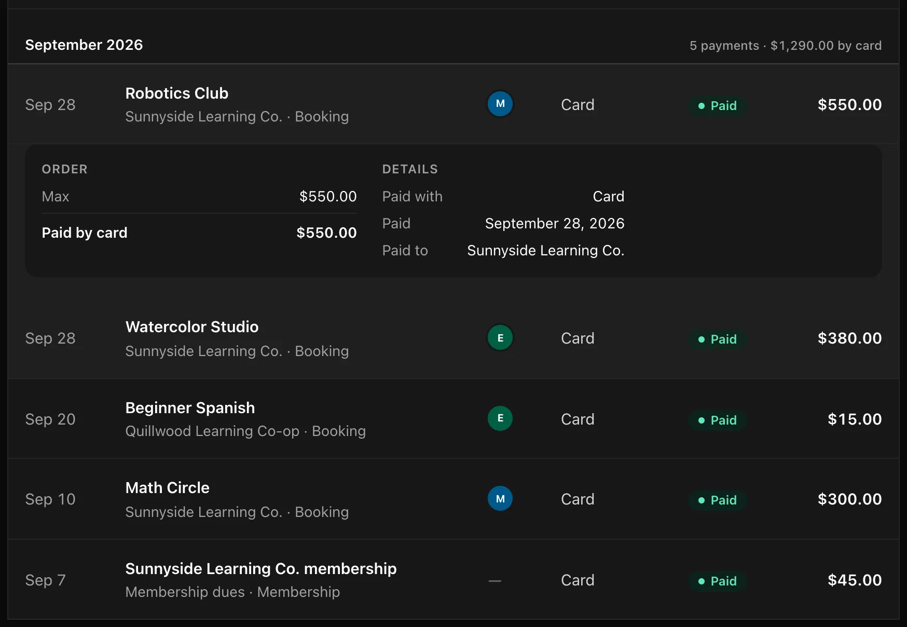Click the 'Sep 10' date cell
The height and width of the screenshot is (627, 907).
coord(50,499)
